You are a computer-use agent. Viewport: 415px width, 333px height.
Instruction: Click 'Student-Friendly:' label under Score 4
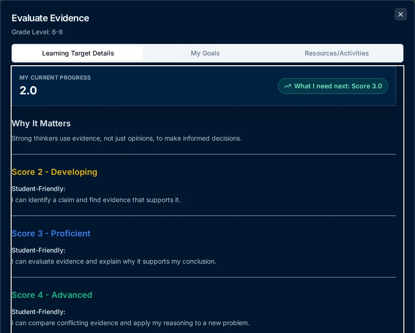click(38, 312)
